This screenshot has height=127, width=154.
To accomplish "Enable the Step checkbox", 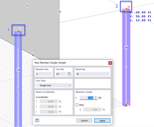I will [77, 105].
